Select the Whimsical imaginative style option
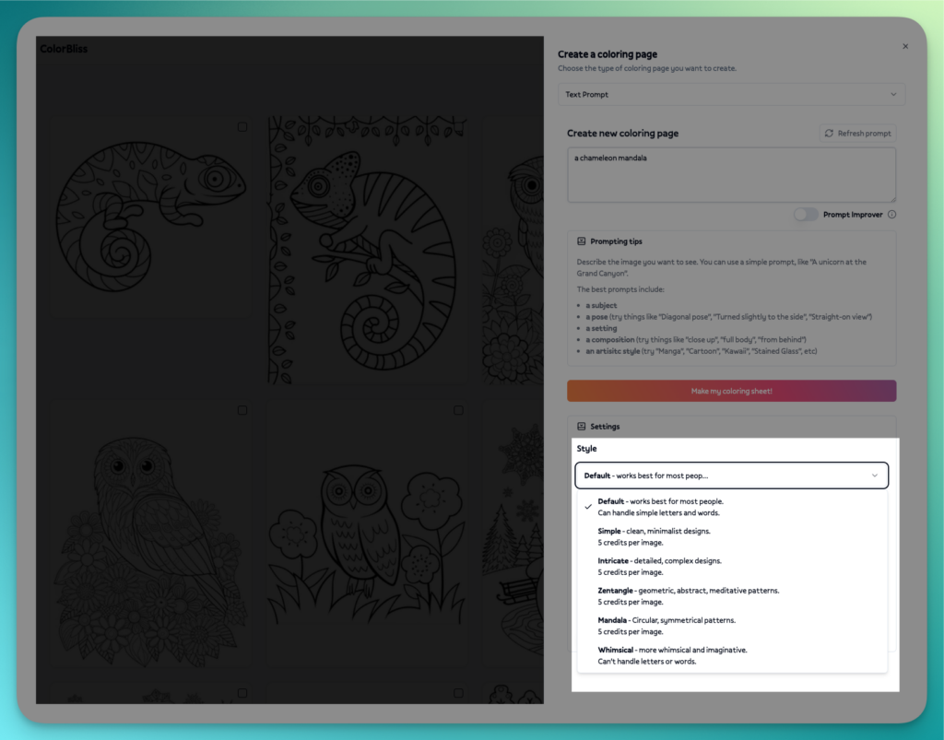 click(731, 655)
